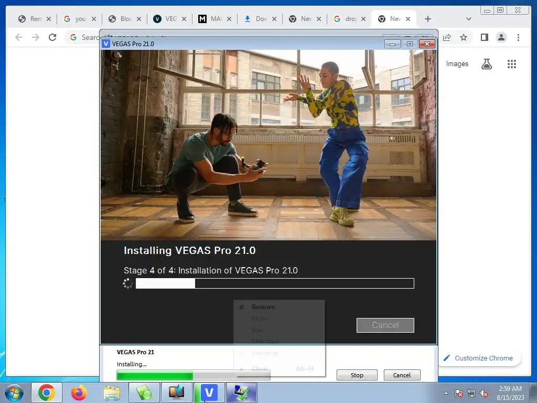Open the Chrome profile avatar
Screen dimensions: 537x403
click(x=501, y=37)
